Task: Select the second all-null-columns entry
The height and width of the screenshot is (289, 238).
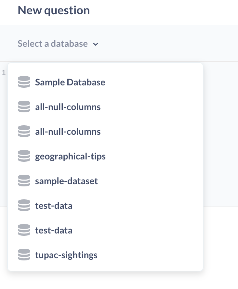Action: (x=68, y=131)
